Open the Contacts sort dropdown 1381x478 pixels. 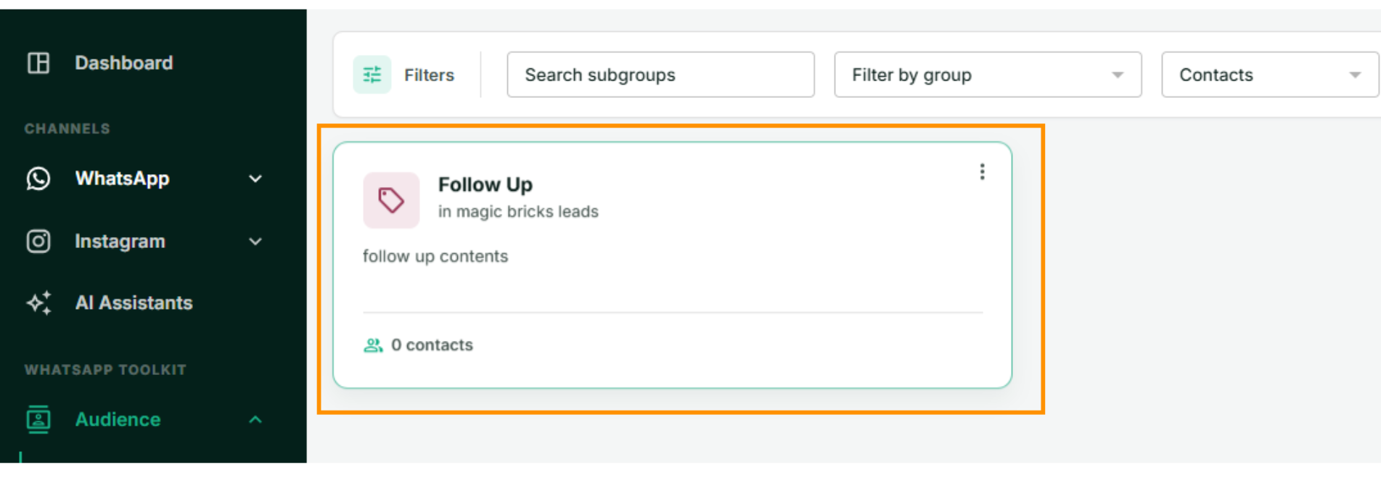1270,75
